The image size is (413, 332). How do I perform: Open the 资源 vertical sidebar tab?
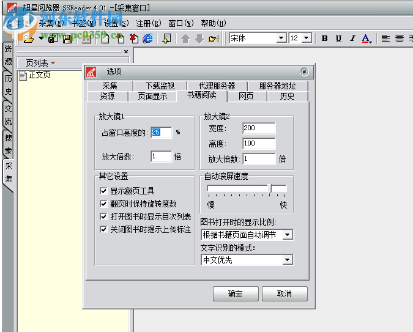point(8,55)
